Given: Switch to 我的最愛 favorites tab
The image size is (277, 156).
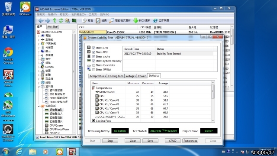Looking at the screenshot, I should [53, 27].
